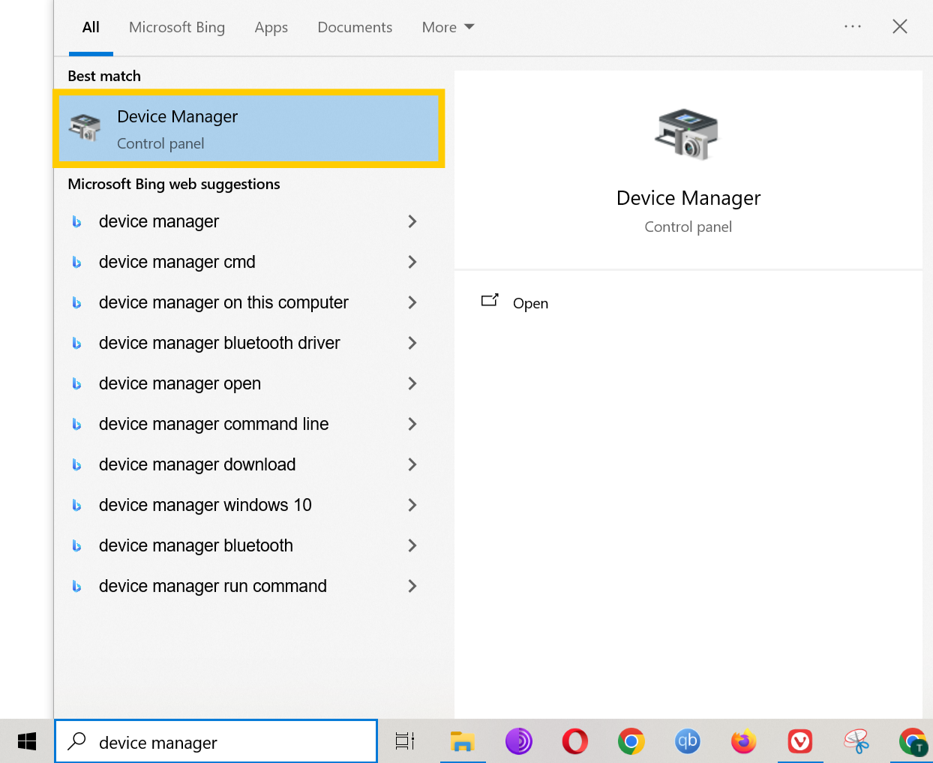This screenshot has width=933, height=763.
Task: Click 'Control panel' subtitle in preview pane
Action: pyautogui.click(x=688, y=227)
